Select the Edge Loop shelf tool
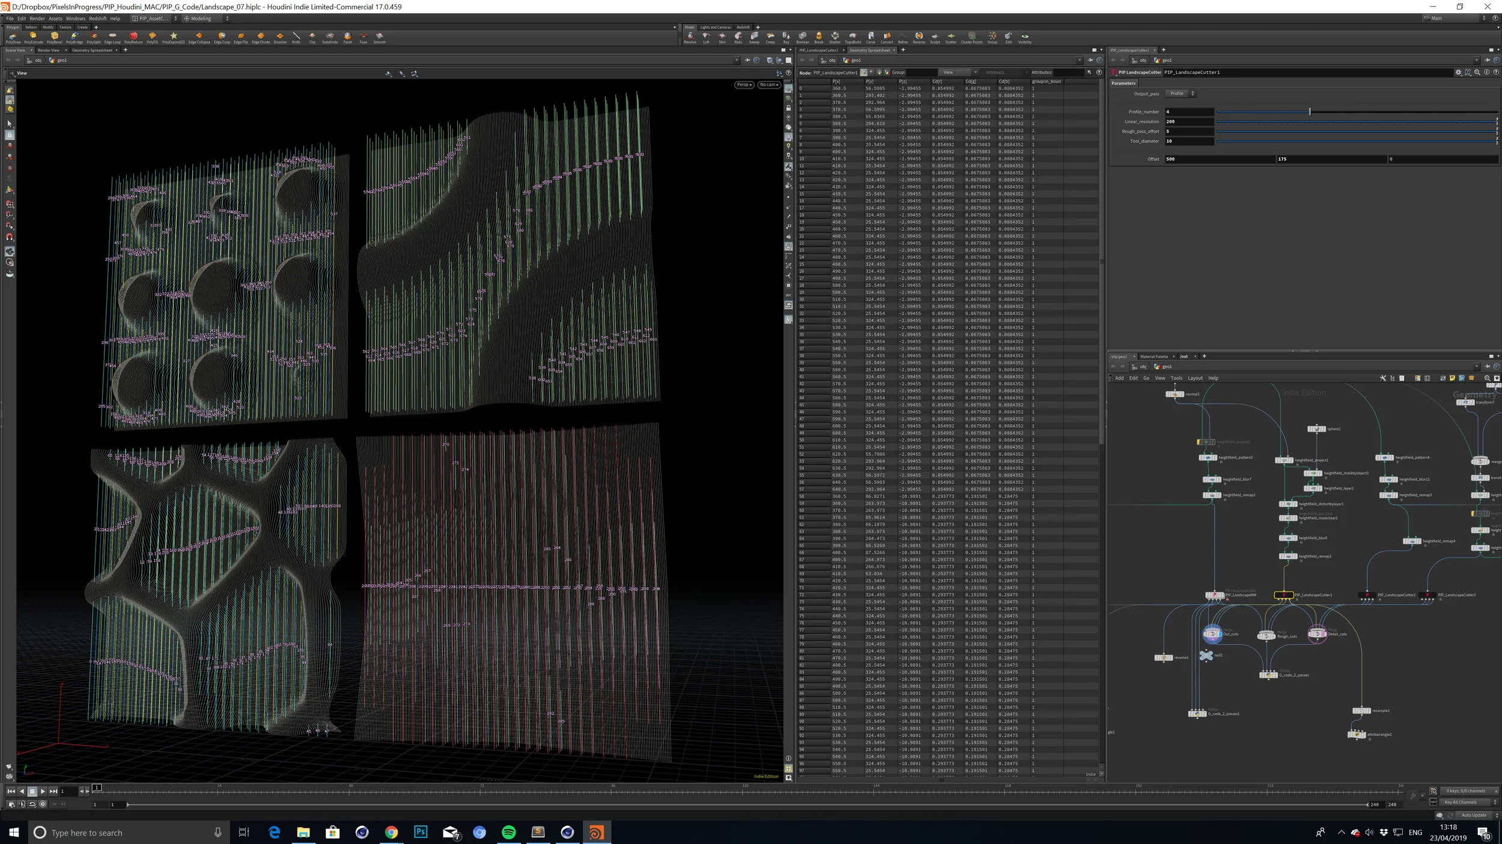Image resolution: width=1502 pixels, height=844 pixels. [112, 38]
